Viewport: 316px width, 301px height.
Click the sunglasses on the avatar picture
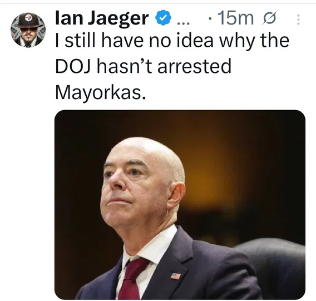click(29, 29)
